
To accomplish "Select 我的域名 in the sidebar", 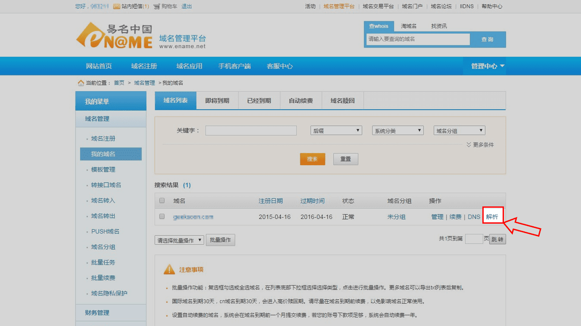I will pyautogui.click(x=111, y=154).
